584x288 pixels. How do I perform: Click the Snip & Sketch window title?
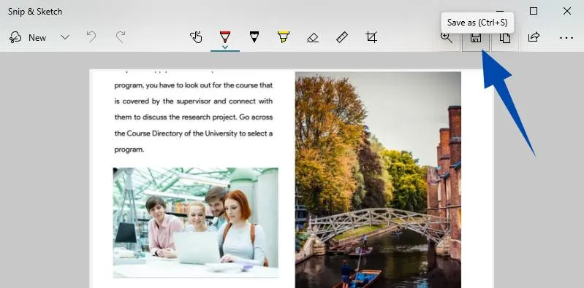35,12
